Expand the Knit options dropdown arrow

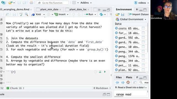[x=44, y=15]
